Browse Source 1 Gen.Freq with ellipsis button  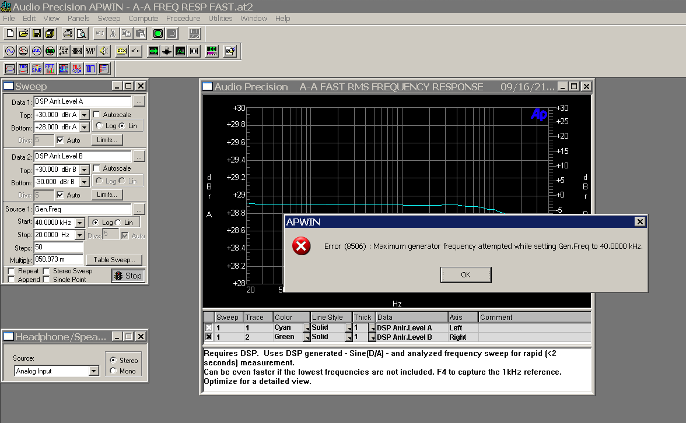coord(139,209)
